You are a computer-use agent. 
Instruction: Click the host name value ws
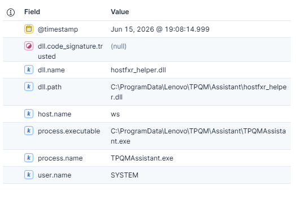coord(115,114)
